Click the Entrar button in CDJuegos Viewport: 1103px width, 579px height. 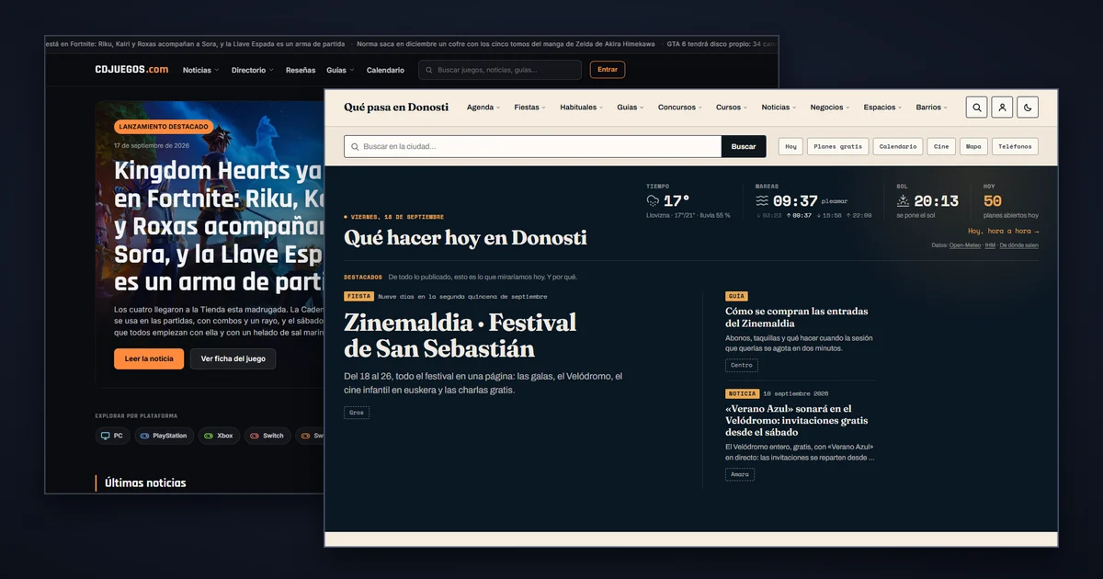pos(608,70)
